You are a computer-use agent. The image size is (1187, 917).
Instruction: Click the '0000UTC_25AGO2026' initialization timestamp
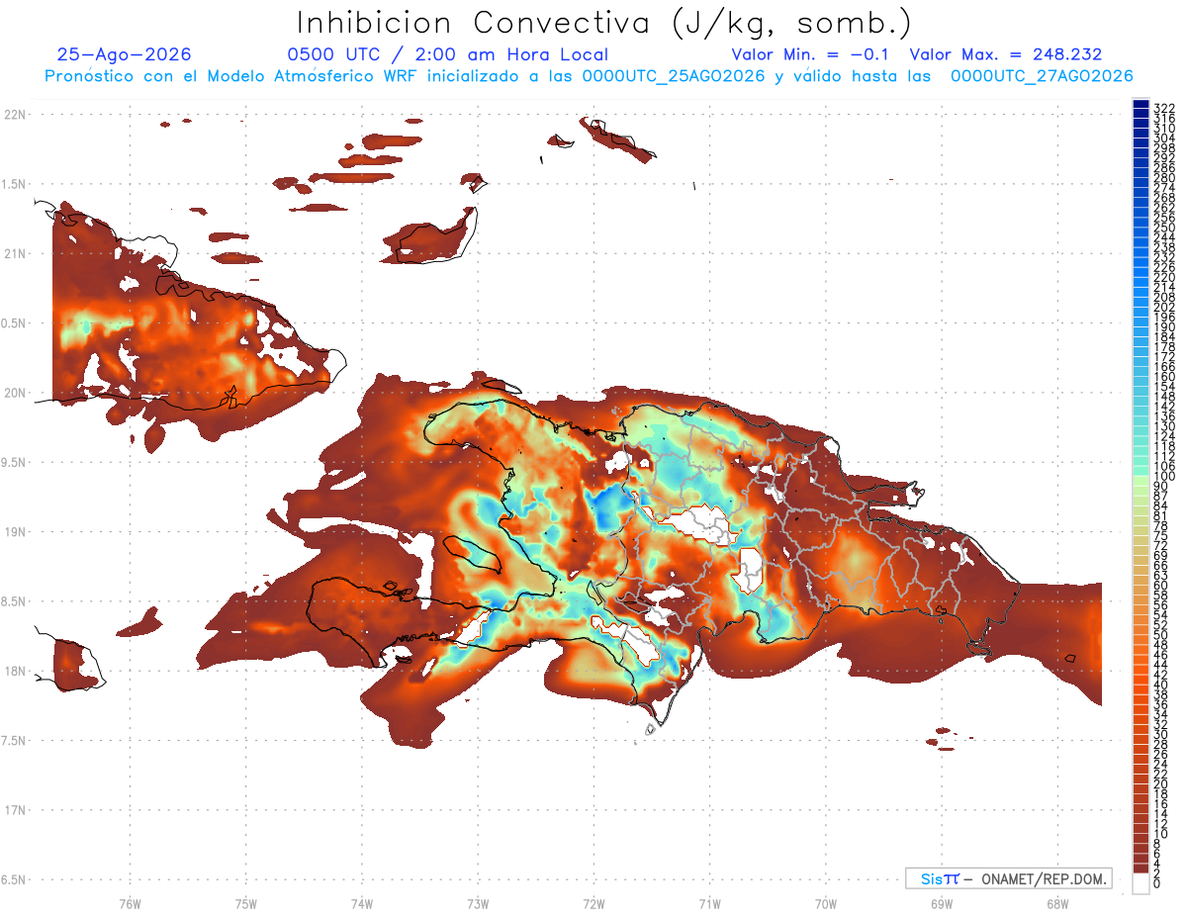tap(674, 76)
